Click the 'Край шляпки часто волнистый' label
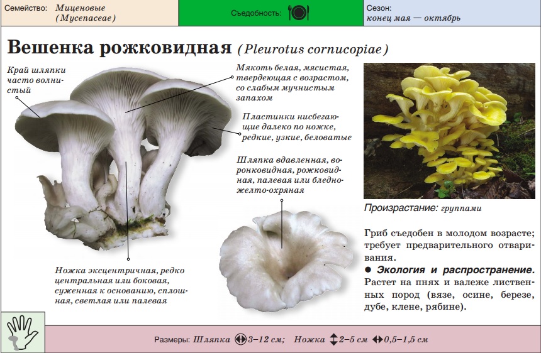Screen dimensions: 541x353 [36, 80]
